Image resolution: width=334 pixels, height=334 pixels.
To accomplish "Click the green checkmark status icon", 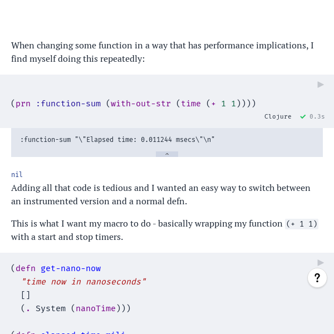I will click(303, 116).
